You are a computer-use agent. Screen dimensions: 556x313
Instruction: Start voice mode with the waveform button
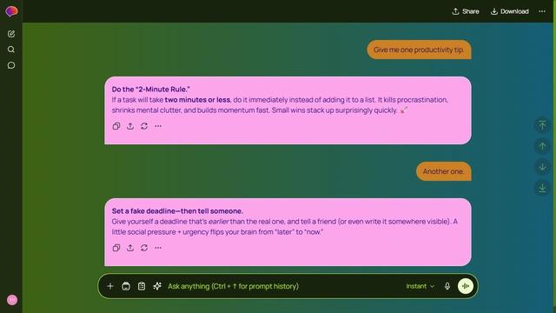(x=466, y=286)
